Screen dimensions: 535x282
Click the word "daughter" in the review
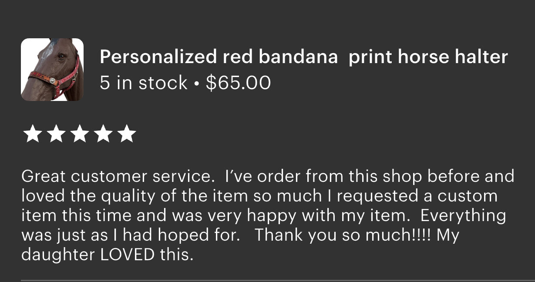click(x=59, y=255)
